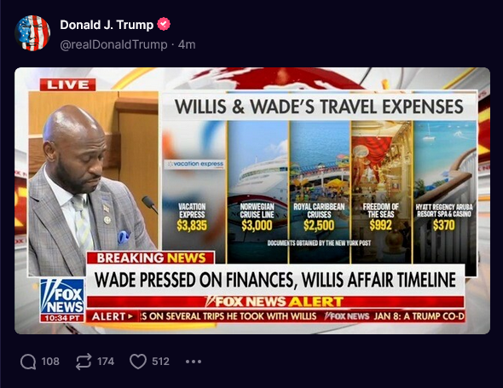Click the ReTruth repost arrows icon
This screenshot has height=388, width=503.
(x=84, y=362)
